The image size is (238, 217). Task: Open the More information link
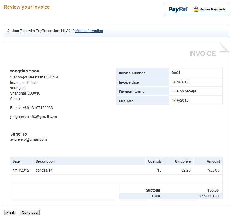coord(89,31)
